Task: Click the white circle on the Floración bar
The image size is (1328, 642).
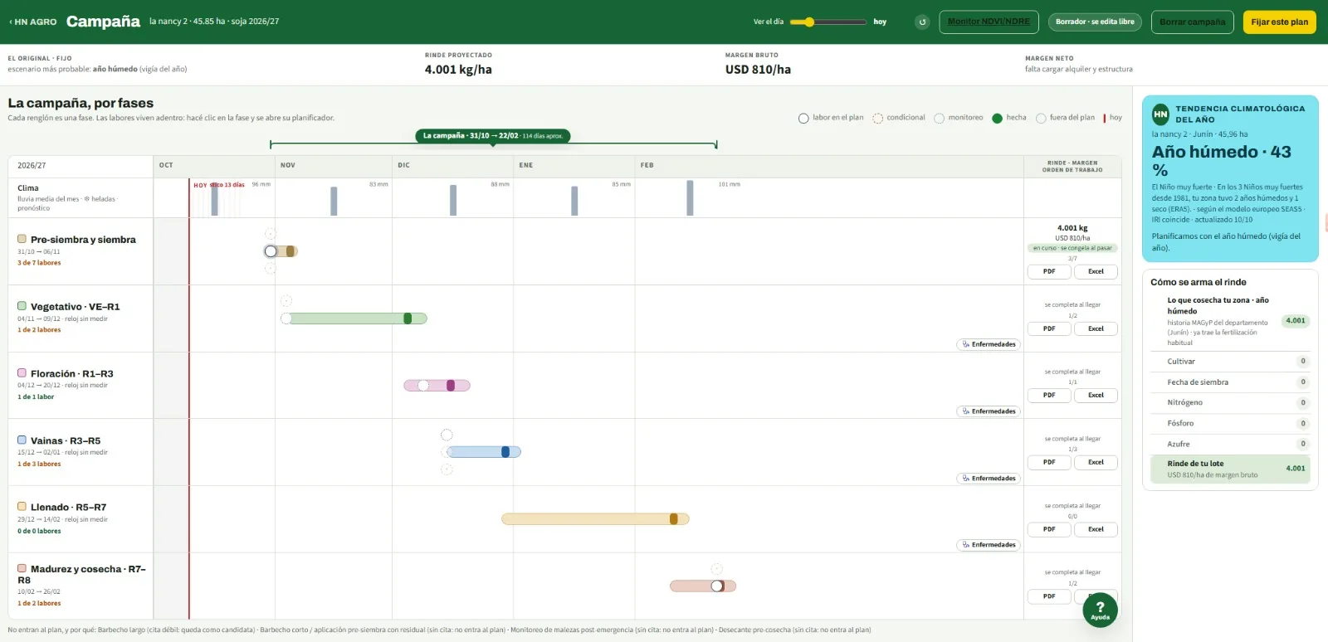Action: click(x=423, y=386)
